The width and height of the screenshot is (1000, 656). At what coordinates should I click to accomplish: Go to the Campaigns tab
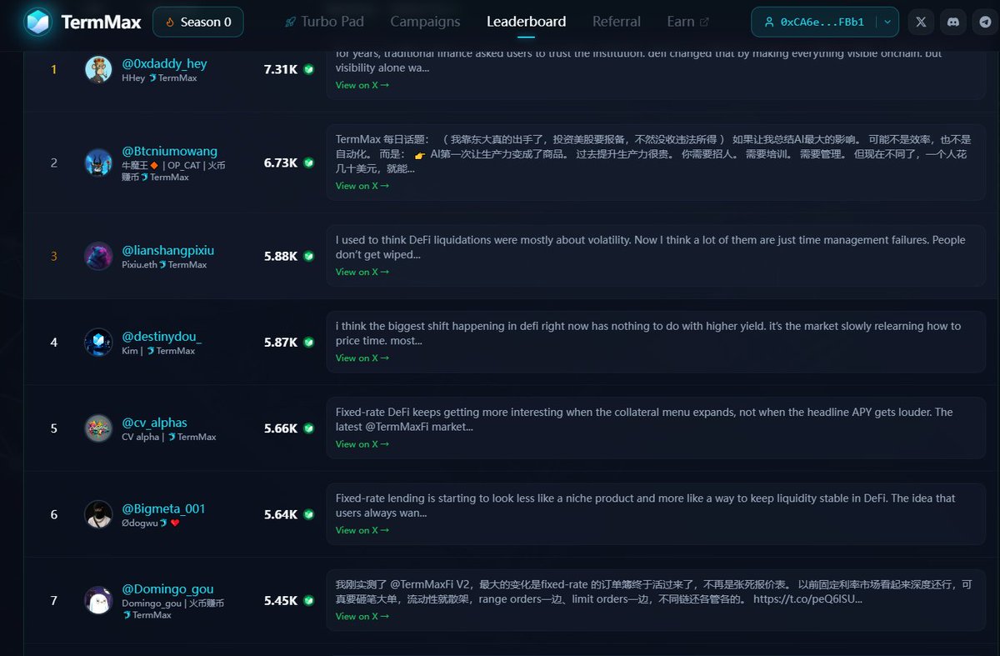coord(425,22)
